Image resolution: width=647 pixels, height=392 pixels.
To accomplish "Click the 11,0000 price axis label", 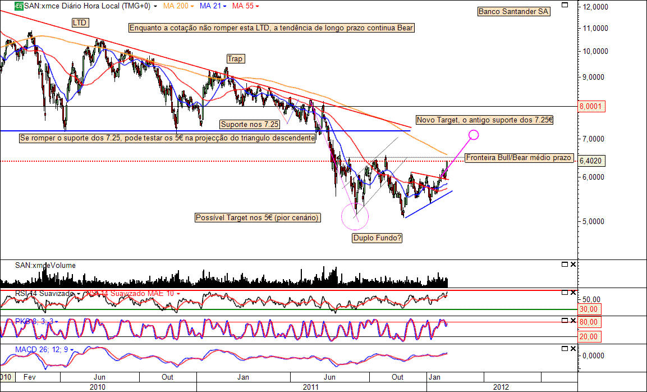I will tap(595, 29).
